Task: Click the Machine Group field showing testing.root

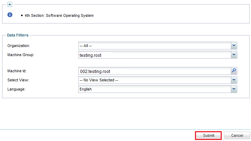Action: [154, 55]
